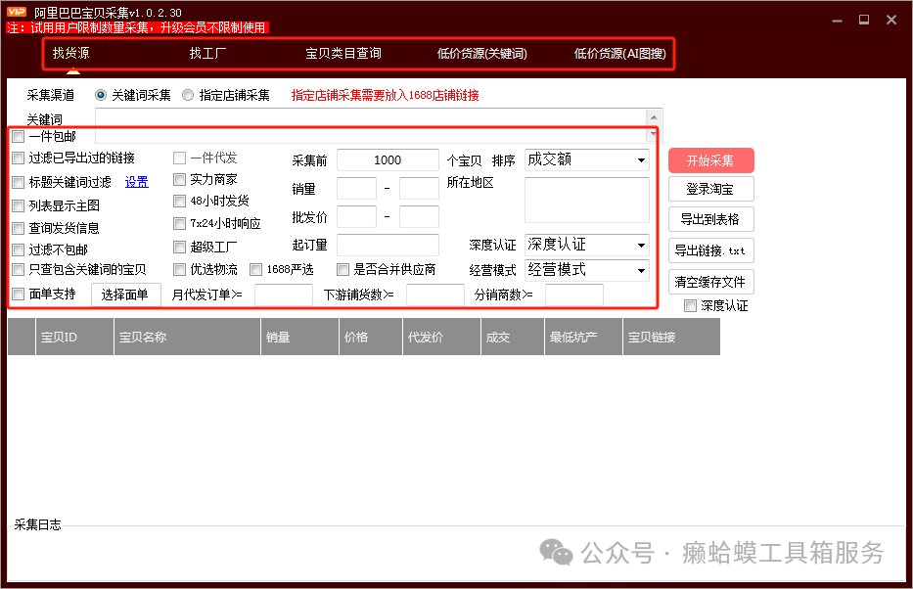Close the 阿里巴巴宝贝采集 window
This screenshot has width=913, height=589.
pyautogui.click(x=891, y=21)
